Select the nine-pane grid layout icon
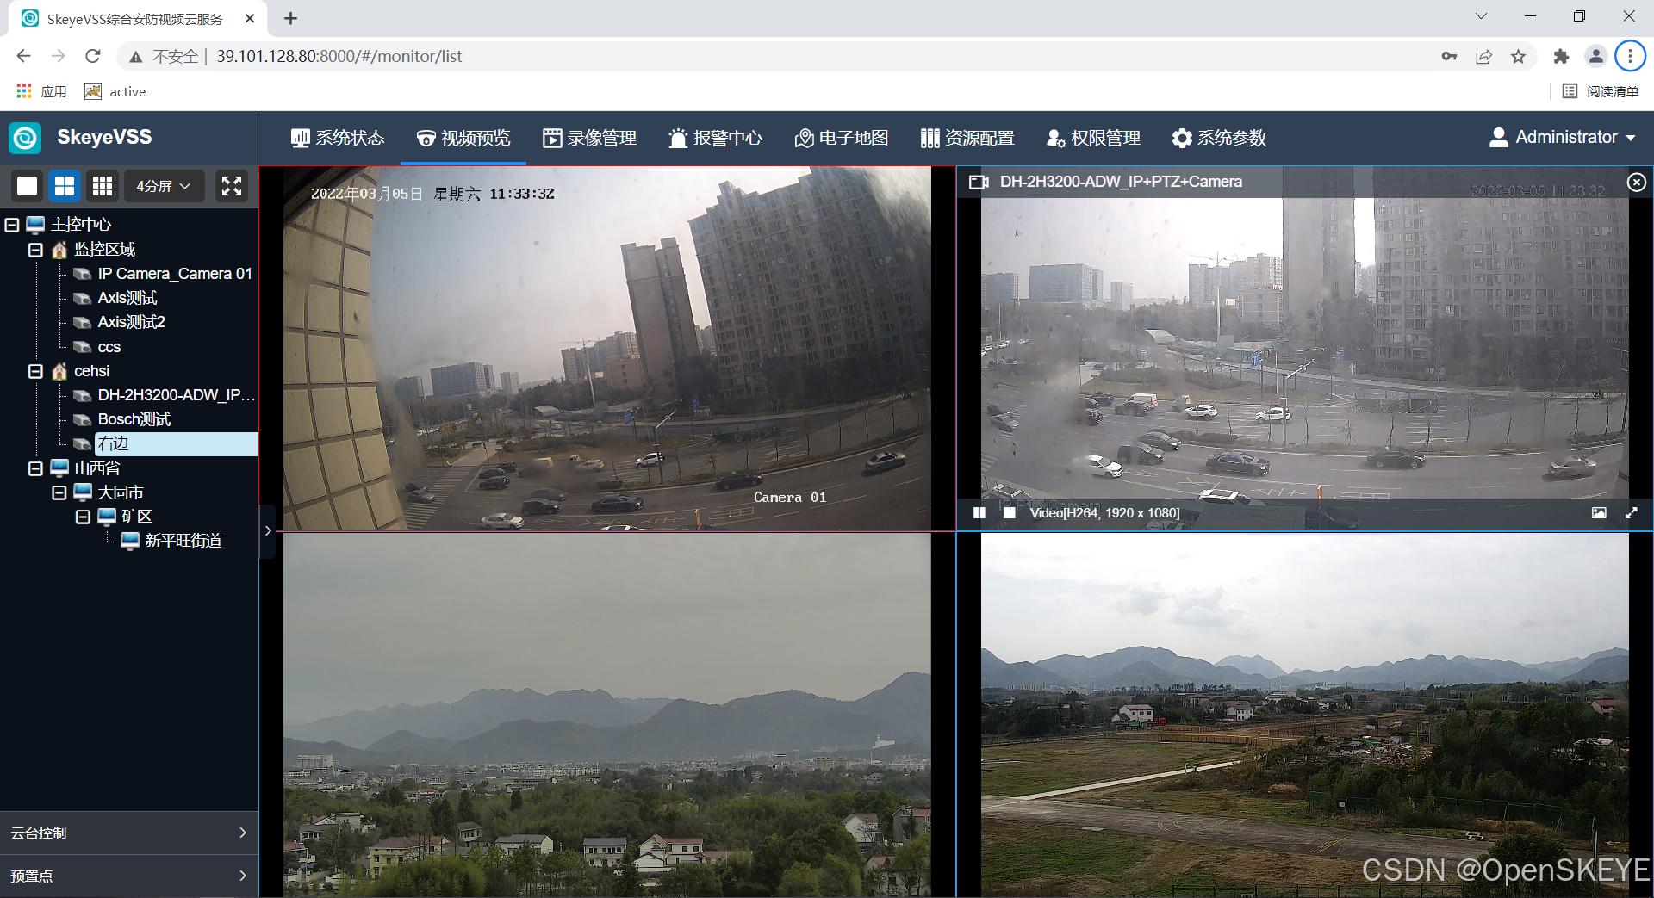 103,186
